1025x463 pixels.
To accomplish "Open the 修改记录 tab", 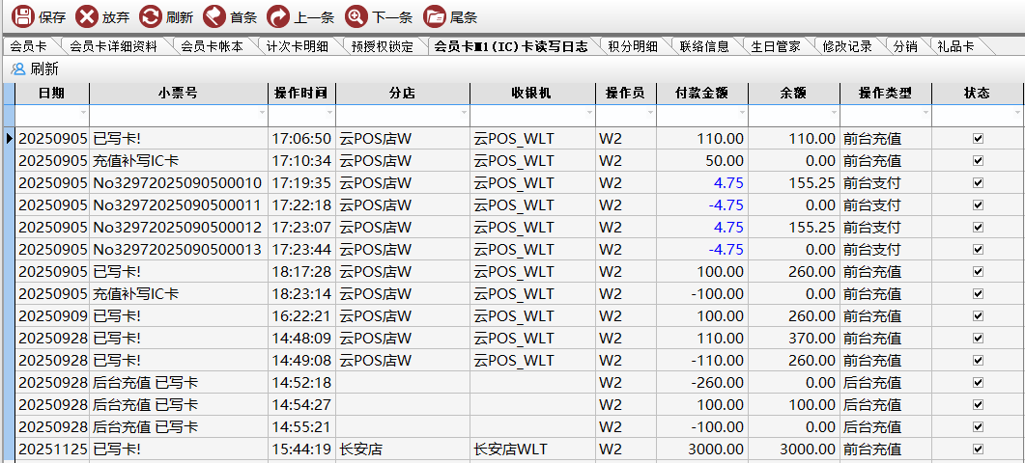I will pos(847,46).
